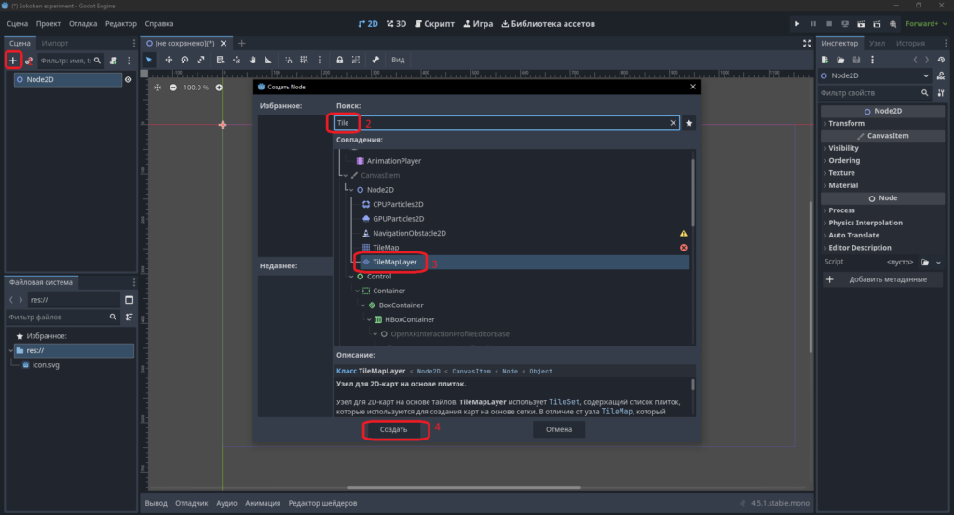Choose the Rotate mode tool

pos(184,60)
